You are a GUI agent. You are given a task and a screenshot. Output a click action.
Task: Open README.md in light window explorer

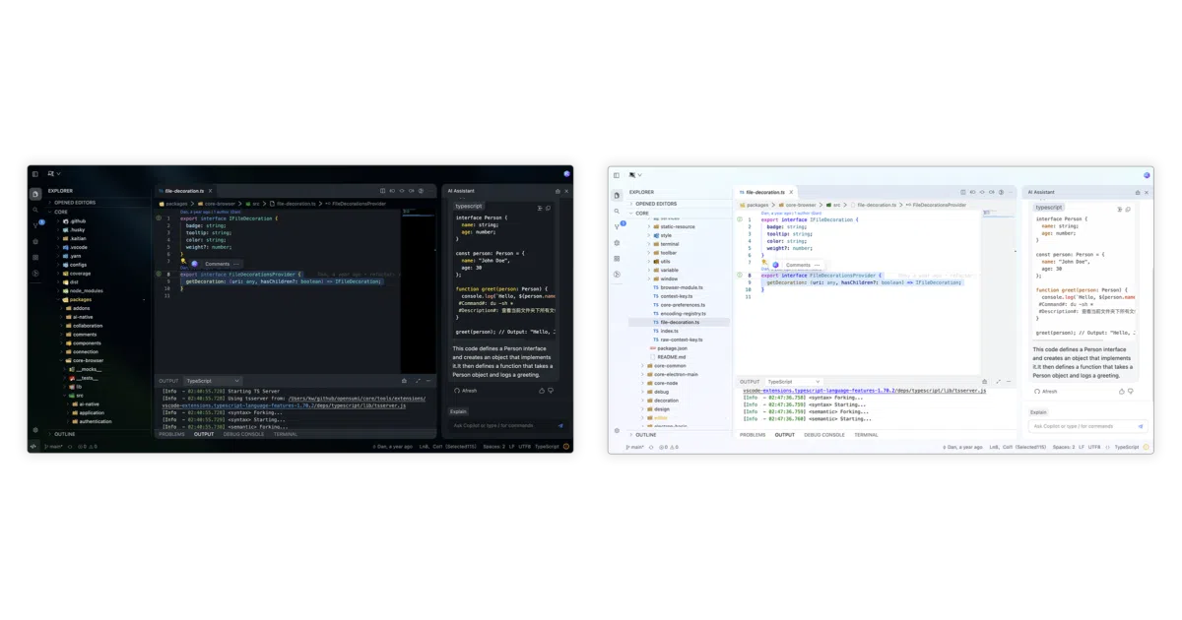click(672, 356)
